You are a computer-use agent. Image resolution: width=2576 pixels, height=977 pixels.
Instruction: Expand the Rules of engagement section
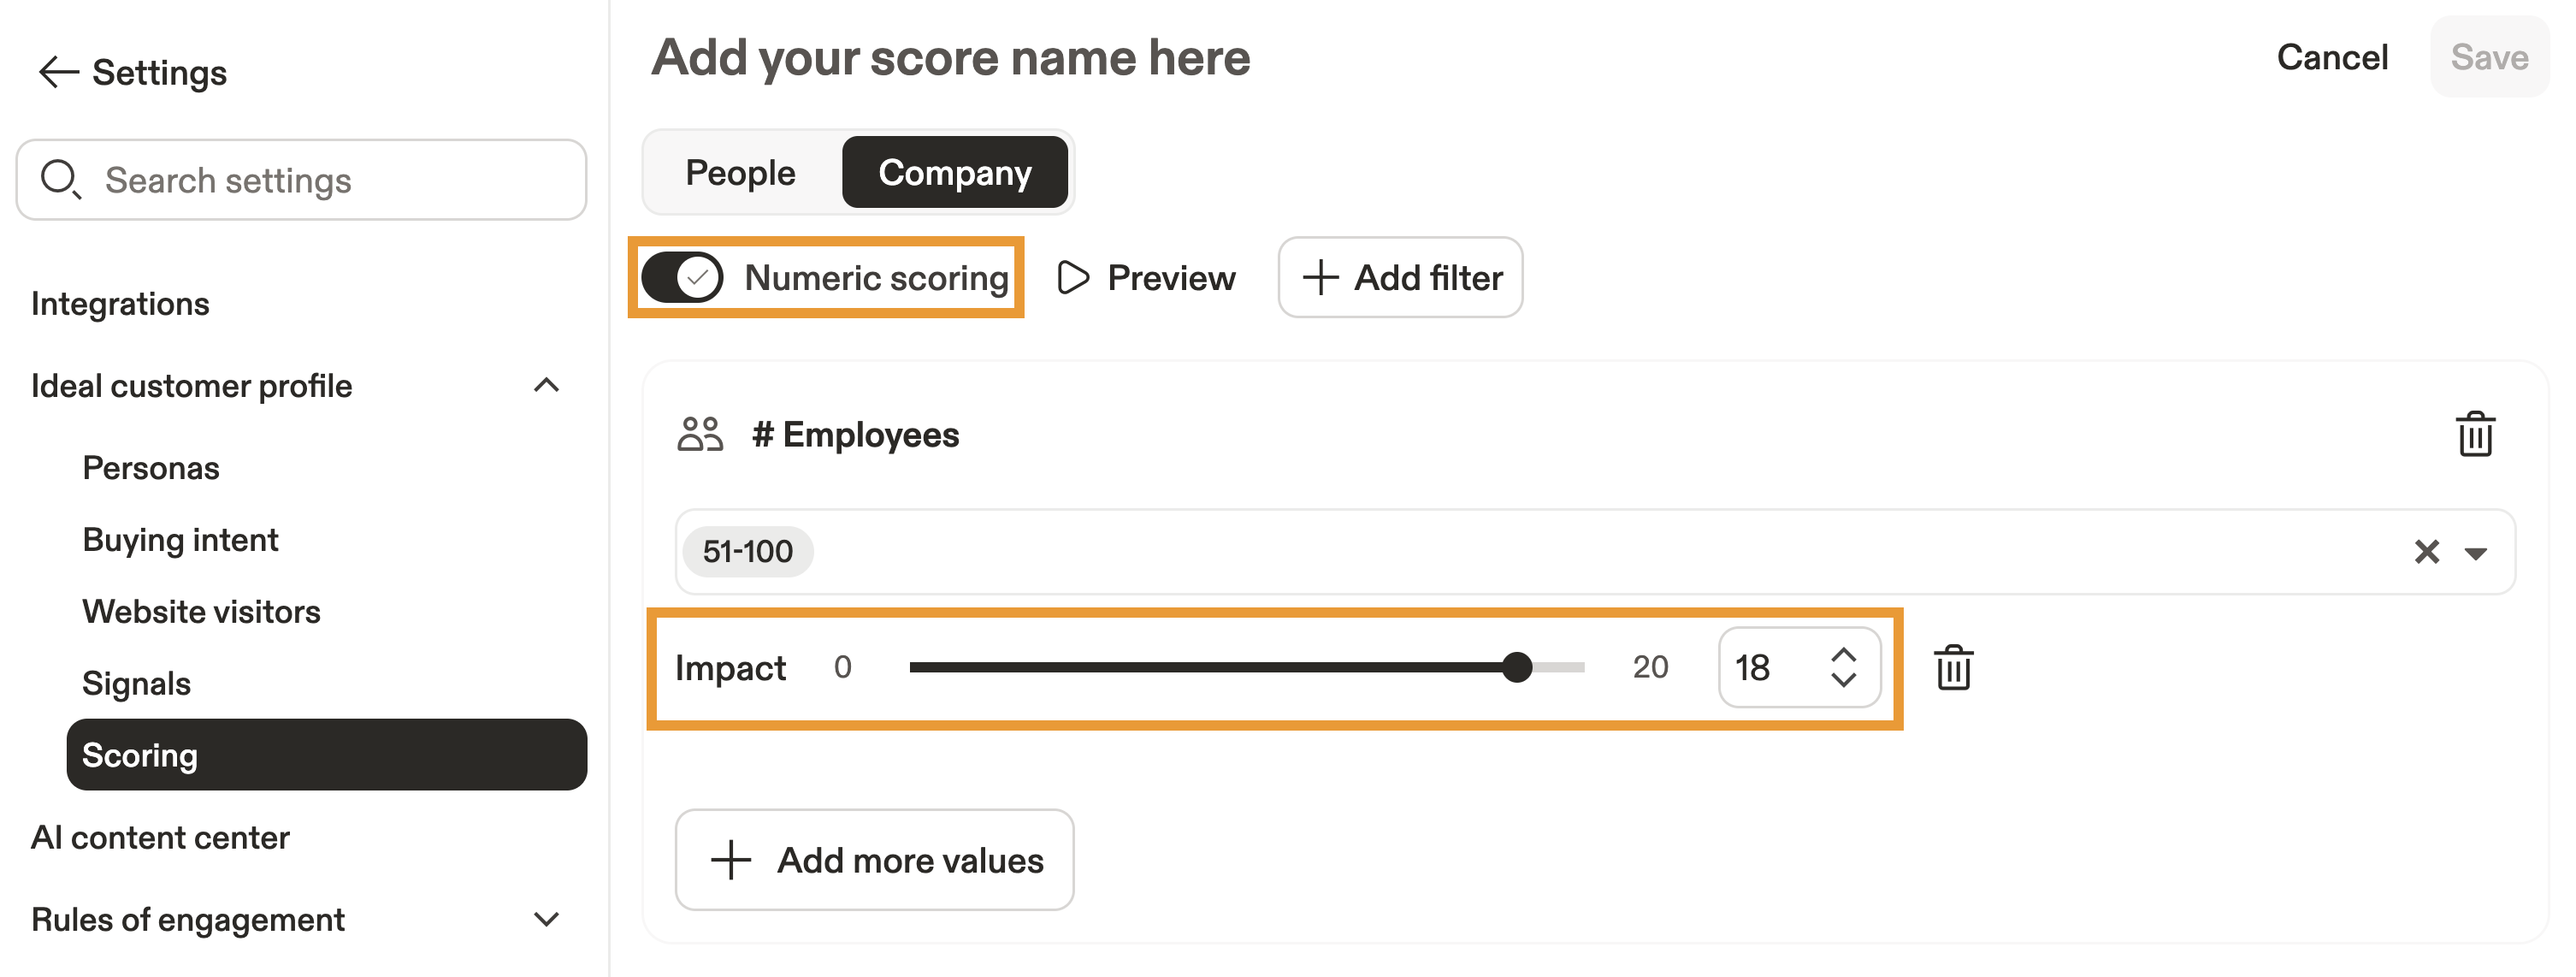click(546, 919)
